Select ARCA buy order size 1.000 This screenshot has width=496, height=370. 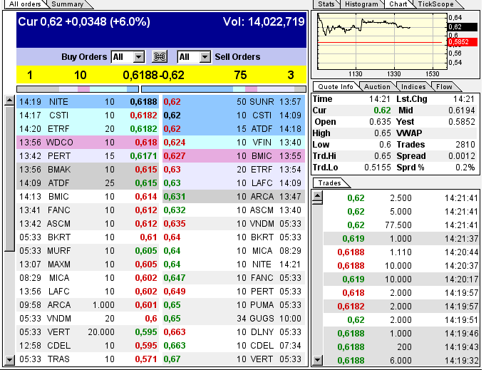(88, 305)
